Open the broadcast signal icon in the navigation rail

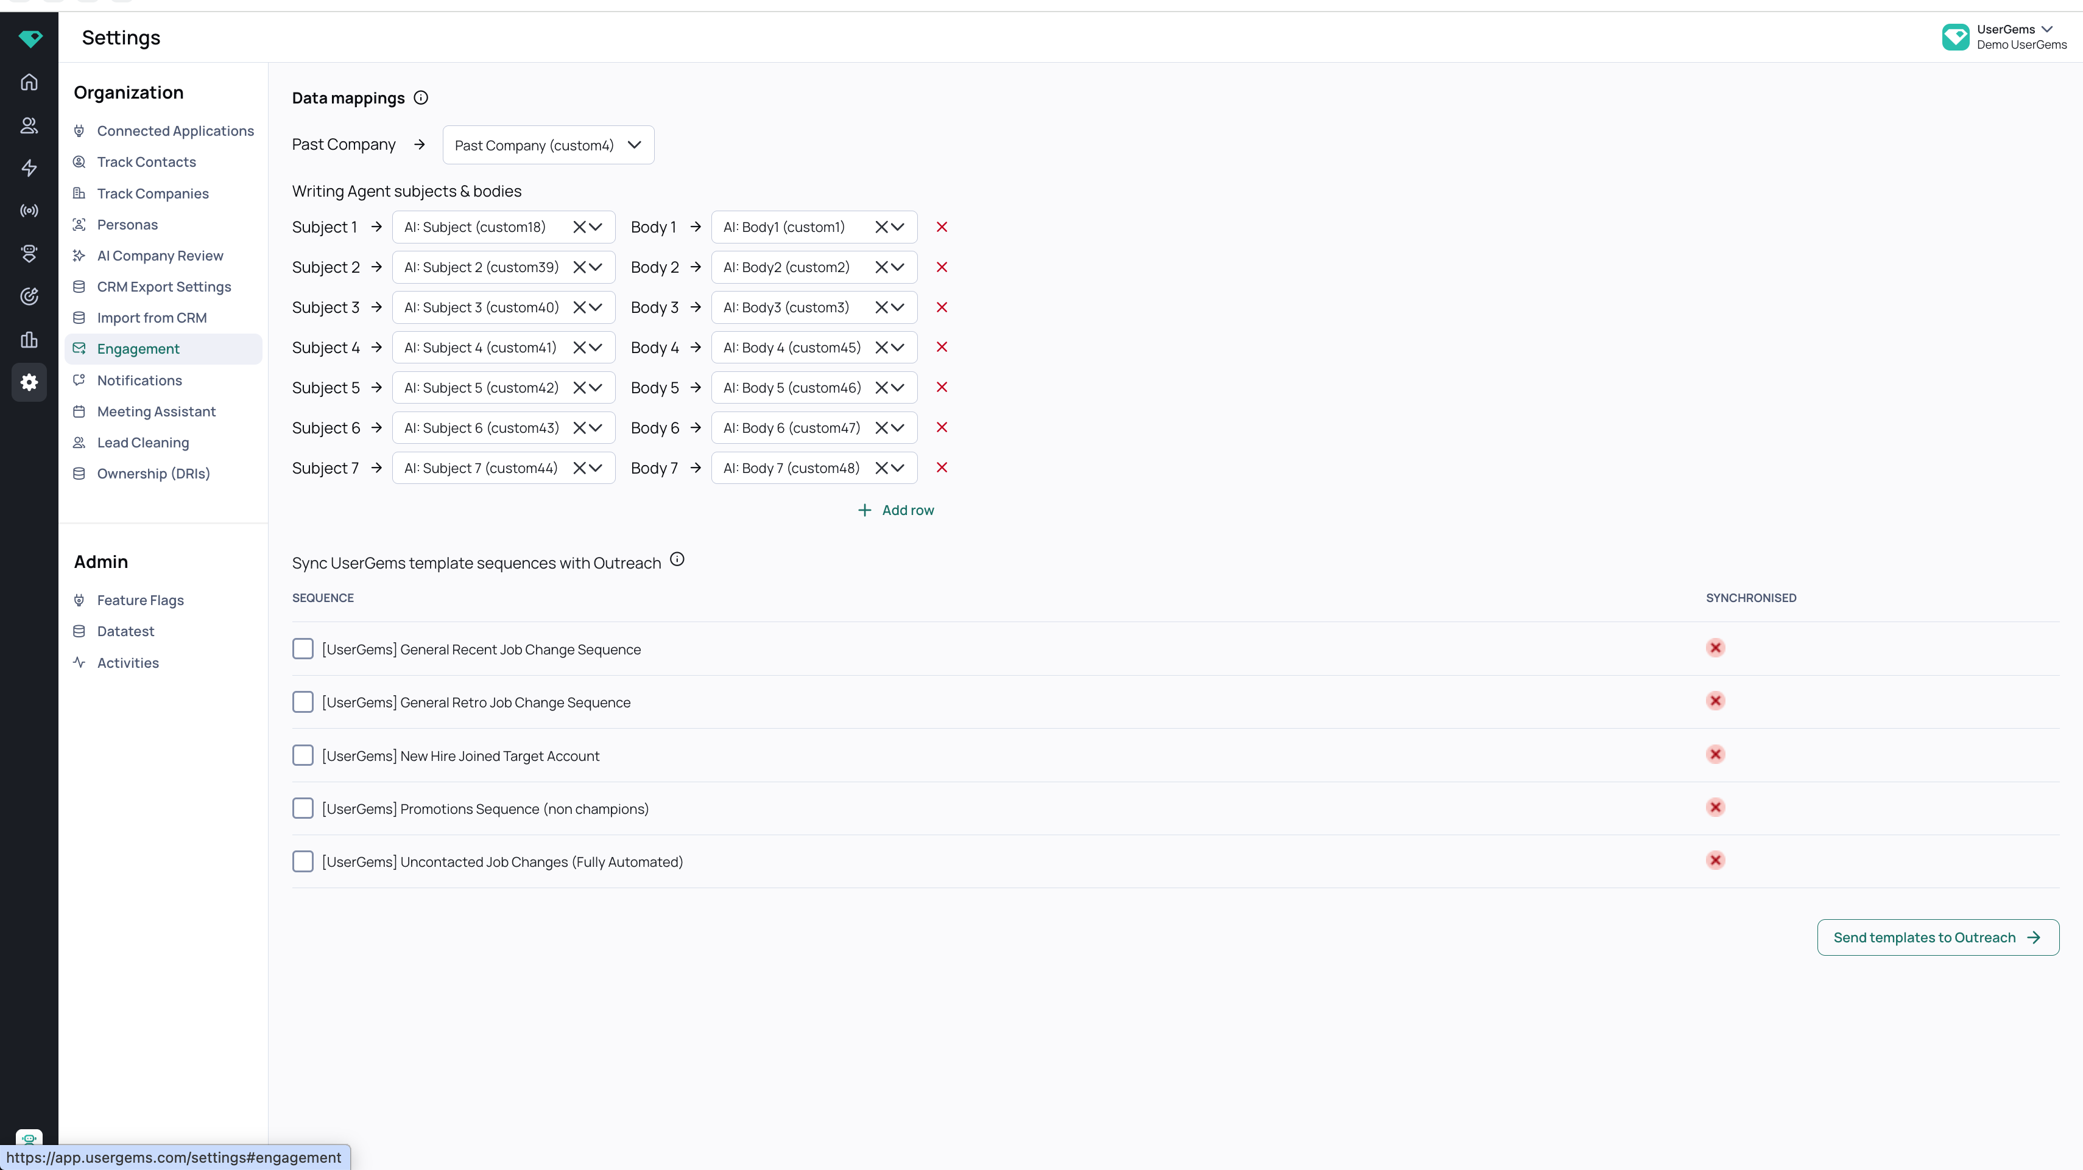[29, 211]
